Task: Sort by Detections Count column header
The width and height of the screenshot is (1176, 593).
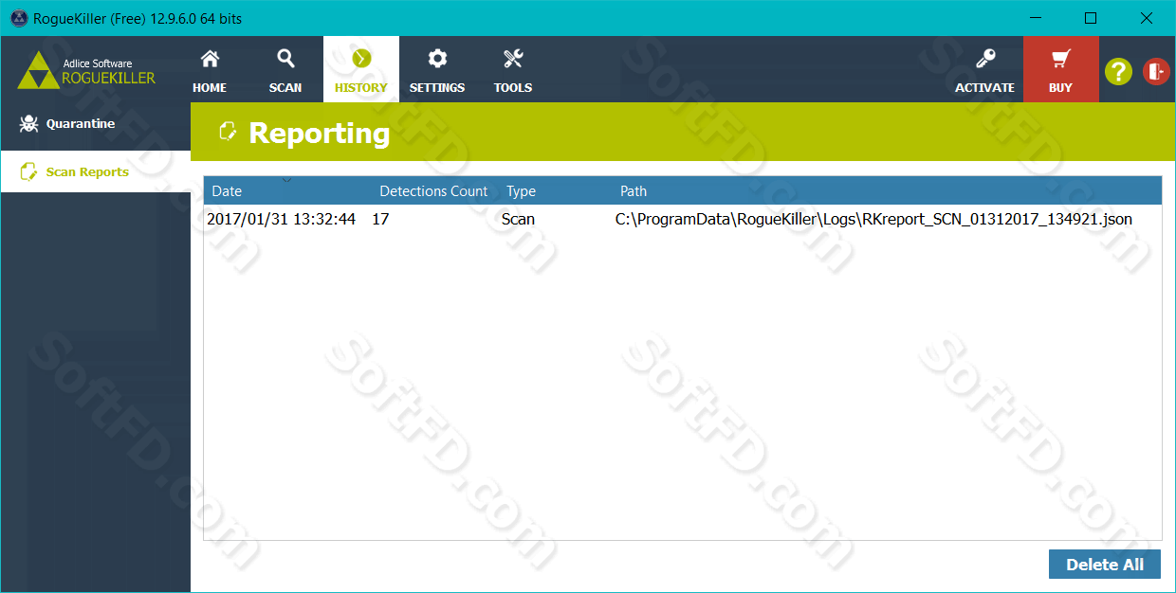Action: 433,191
